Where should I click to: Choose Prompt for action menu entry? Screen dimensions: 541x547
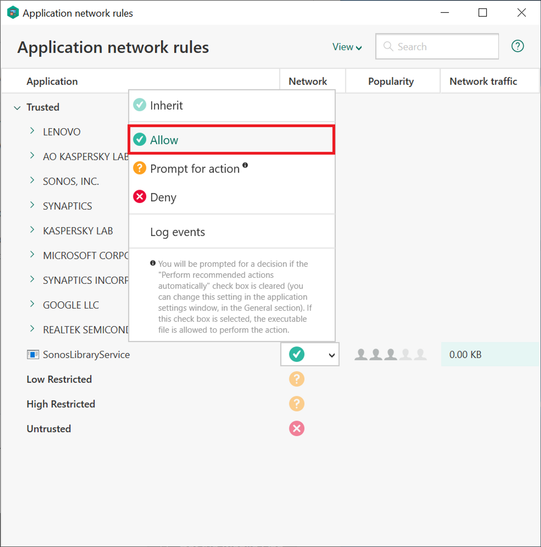point(195,169)
